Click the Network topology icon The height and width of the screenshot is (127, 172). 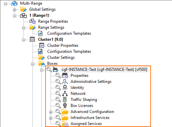point(65,94)
